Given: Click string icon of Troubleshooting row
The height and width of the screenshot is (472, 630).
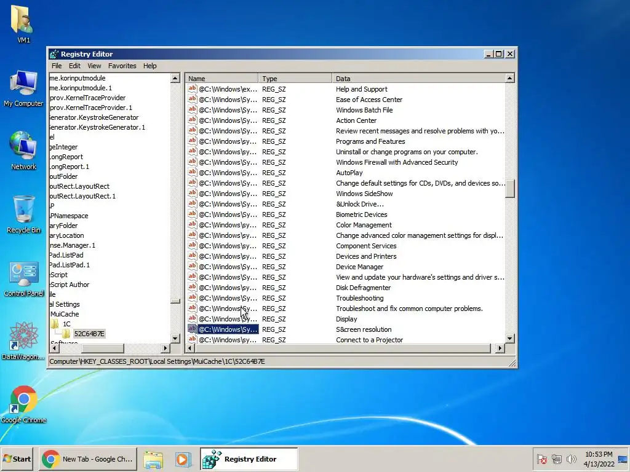Looking at the screenshot, I should 193,297.
